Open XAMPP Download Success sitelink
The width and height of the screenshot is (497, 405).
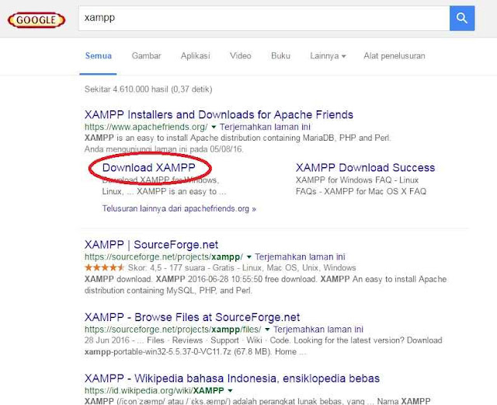pyautogui.click(x=365, y=168)
